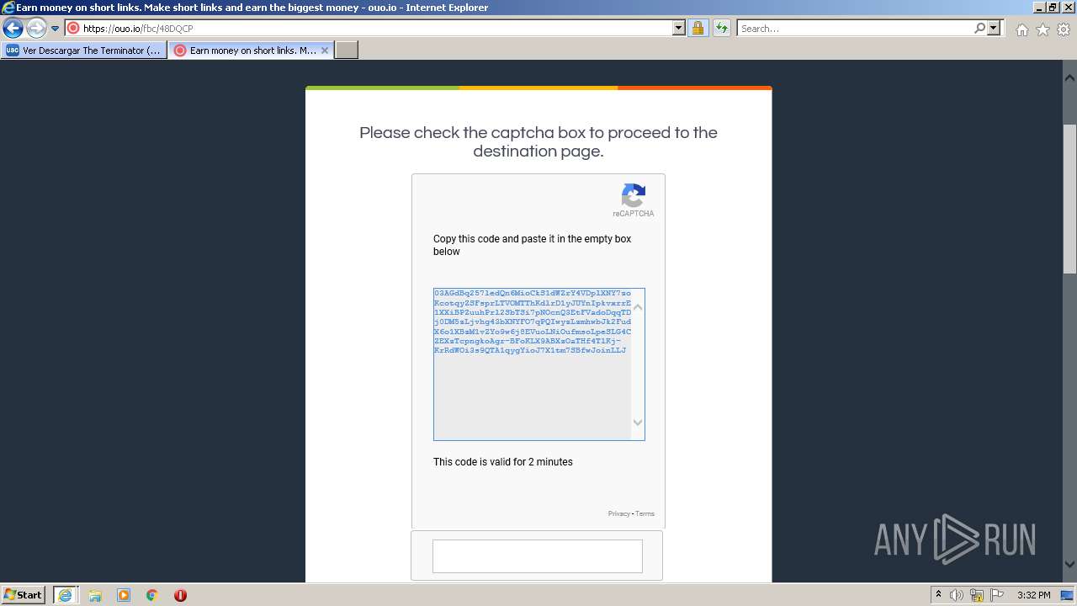Viewport: 1077px width, 606px height.
Task: Click the code box scroll up arrow
Action: tap(638, 307)
